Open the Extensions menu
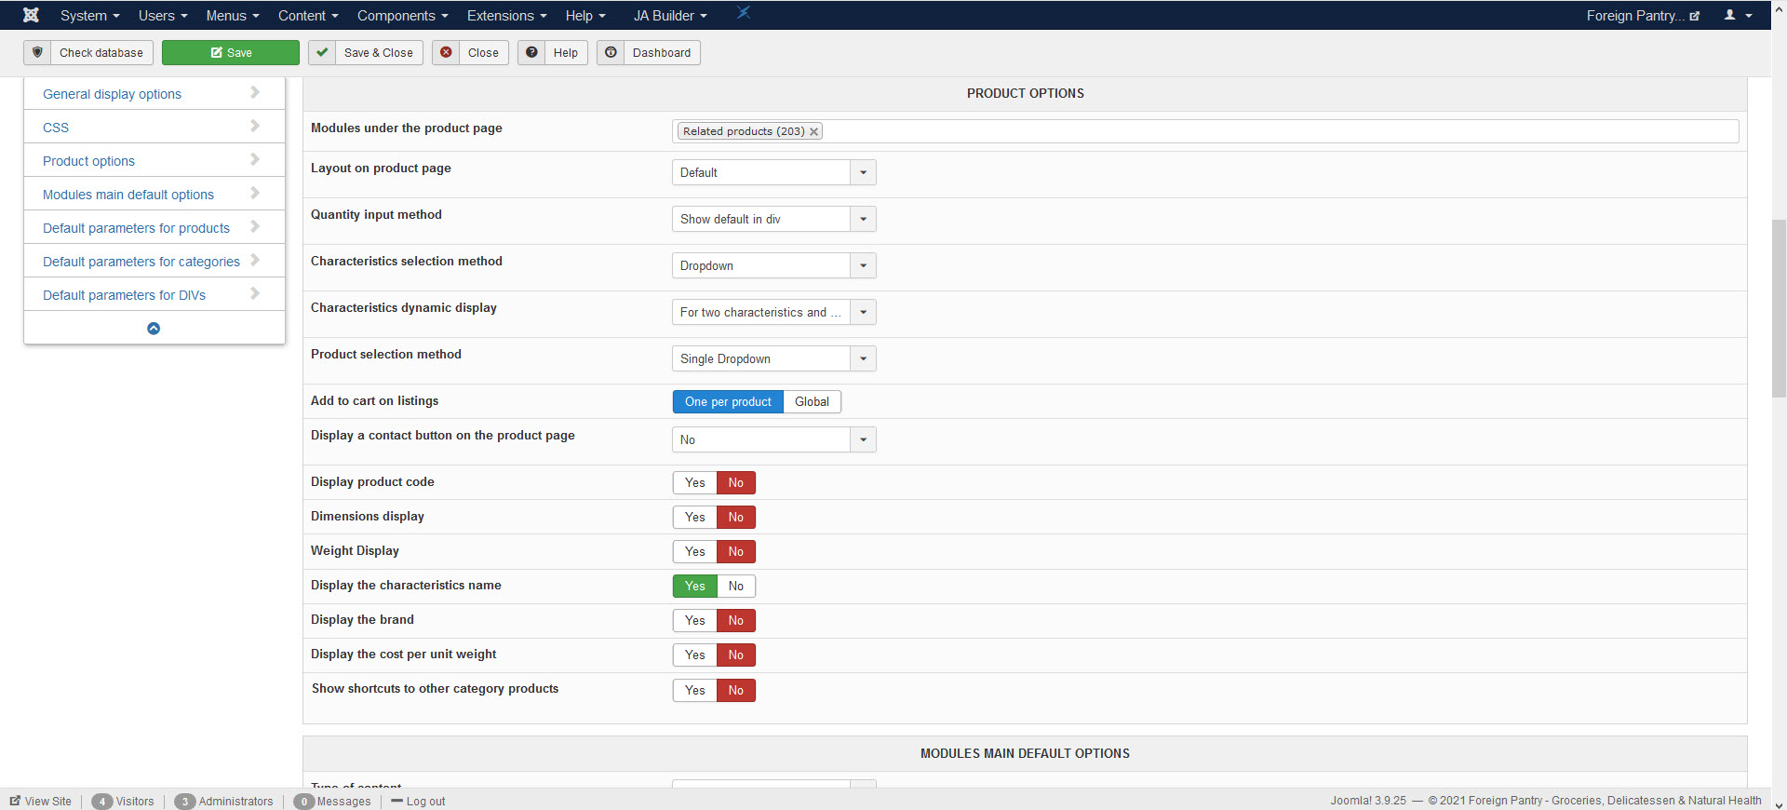Image resolution: width=1787 pixels, height=810 pixels. click(507, 15)
